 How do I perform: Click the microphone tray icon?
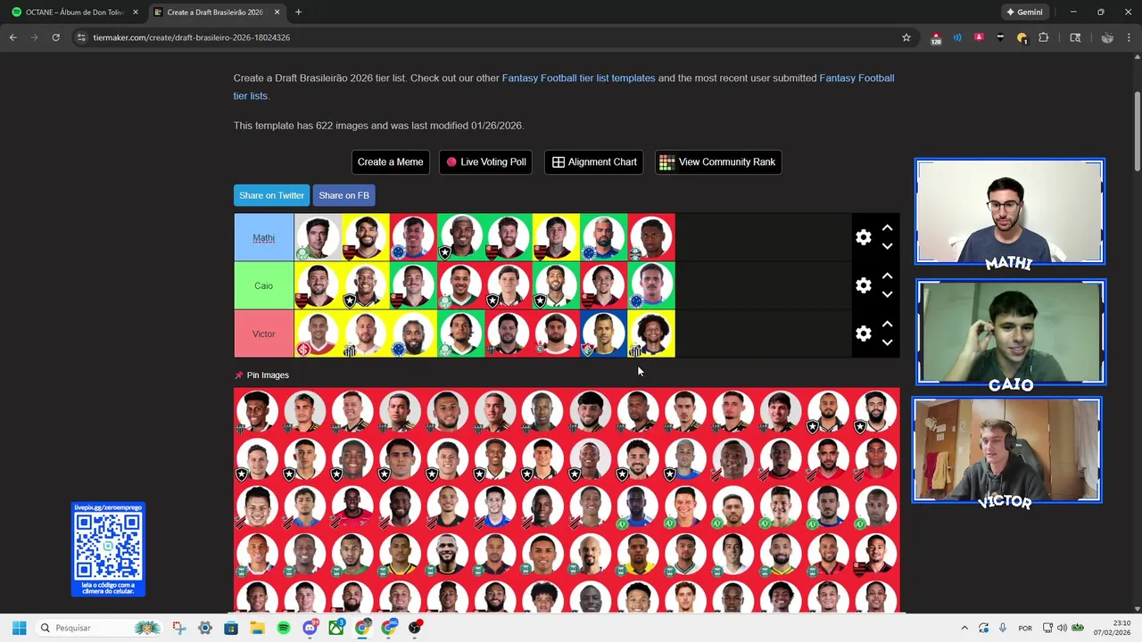pyautogui.click(x=1003, y=628)
